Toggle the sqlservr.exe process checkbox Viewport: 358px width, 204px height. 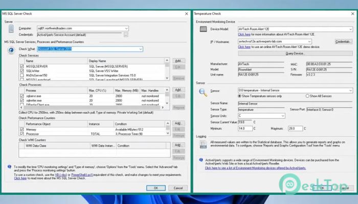click(x=21, y=96)
